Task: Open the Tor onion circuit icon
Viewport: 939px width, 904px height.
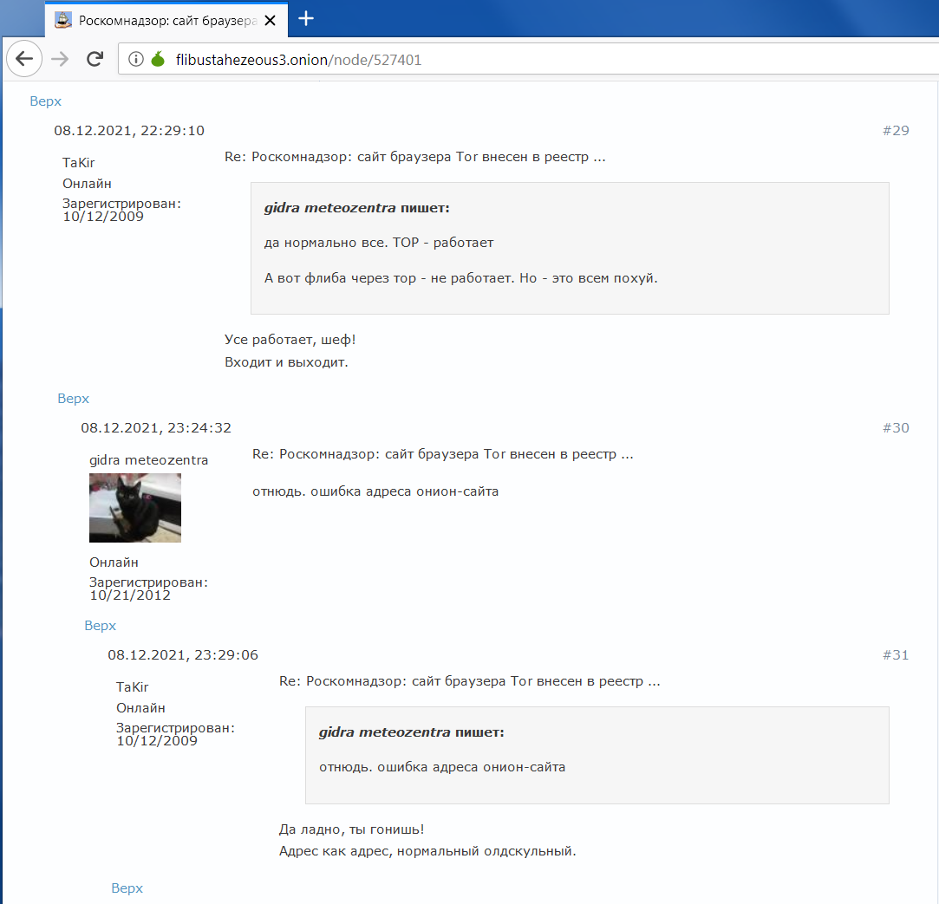Action: click(158, 59)
